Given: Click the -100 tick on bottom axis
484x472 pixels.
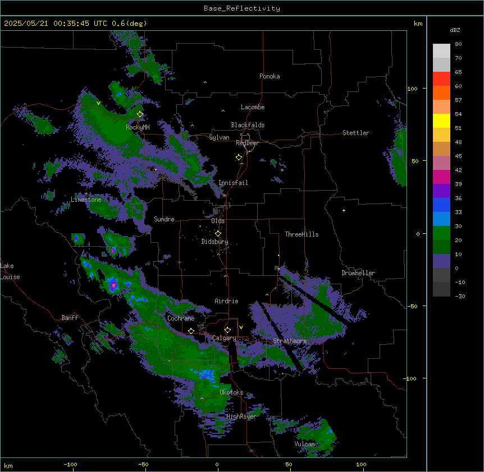Looking at the screenshot, I should coord(70,464).
